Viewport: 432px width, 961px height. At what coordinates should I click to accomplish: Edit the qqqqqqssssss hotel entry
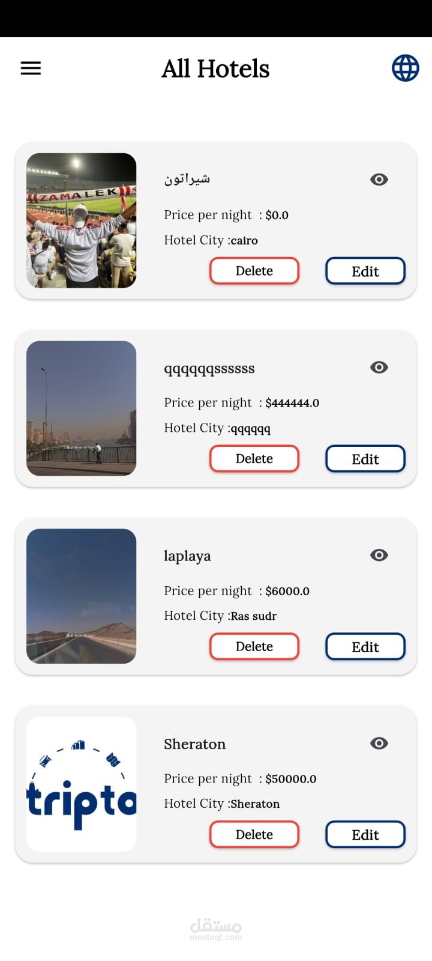(x=365, y=458)
